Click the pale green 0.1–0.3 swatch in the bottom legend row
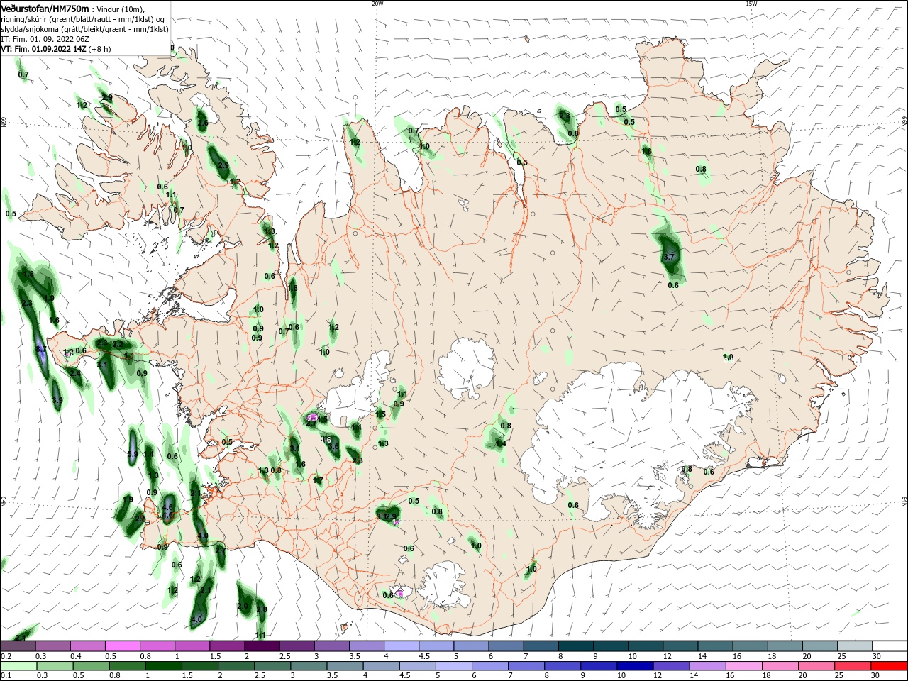Image resolution: width=908 pixels, height=681 pixels. (18, 666)
